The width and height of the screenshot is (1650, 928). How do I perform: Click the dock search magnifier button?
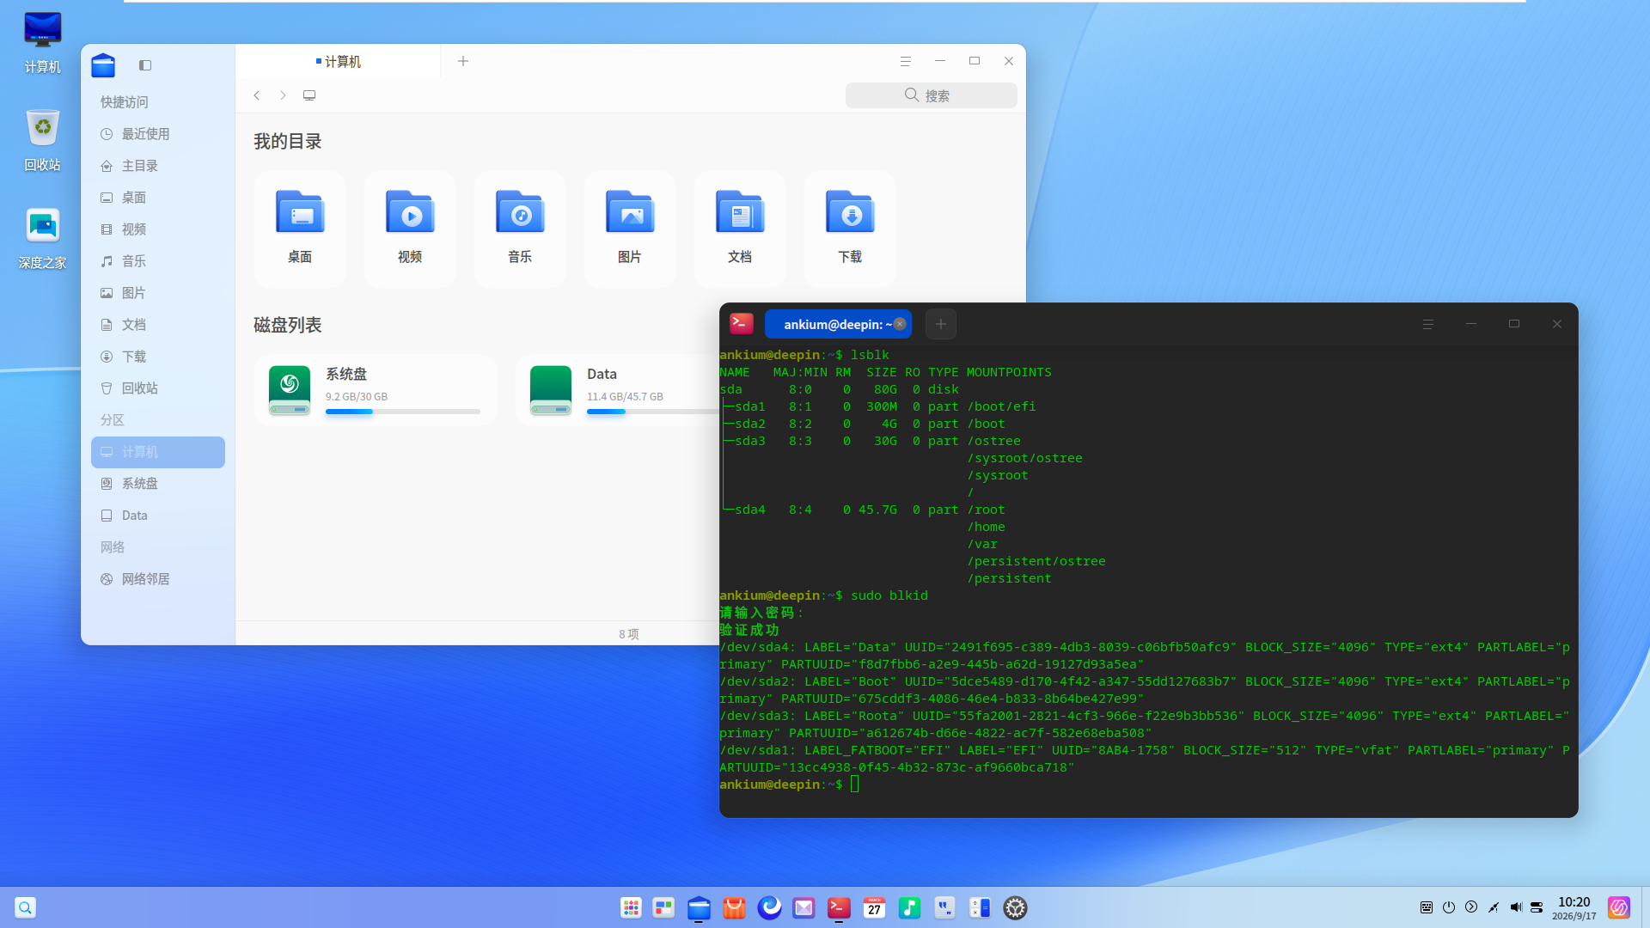pos(26,907)
